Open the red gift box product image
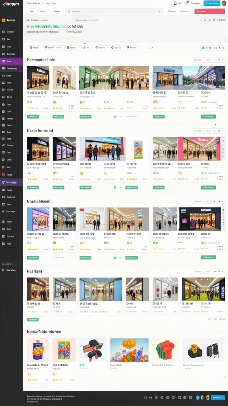This screenshot has height=406, width=228. [x=165, y=350]
